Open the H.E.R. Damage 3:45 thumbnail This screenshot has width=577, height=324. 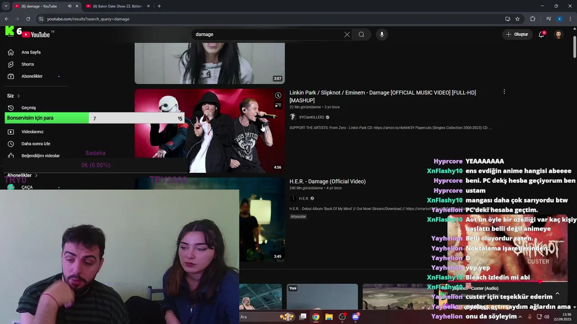262,220
